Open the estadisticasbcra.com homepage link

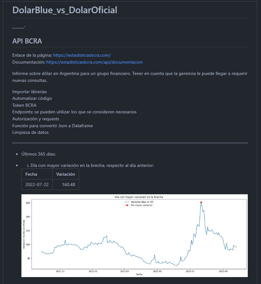pyautogui.click(x=82, y=55)
